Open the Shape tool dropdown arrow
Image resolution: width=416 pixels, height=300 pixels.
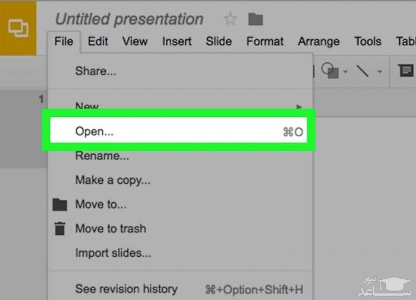click(344, 72)
